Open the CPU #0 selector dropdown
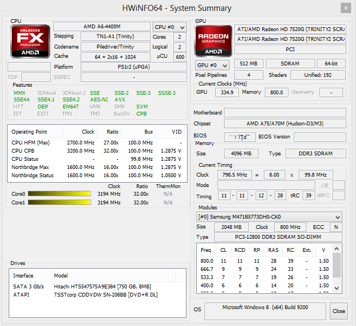This screenshot has height=326, width=356. (170, 27)
